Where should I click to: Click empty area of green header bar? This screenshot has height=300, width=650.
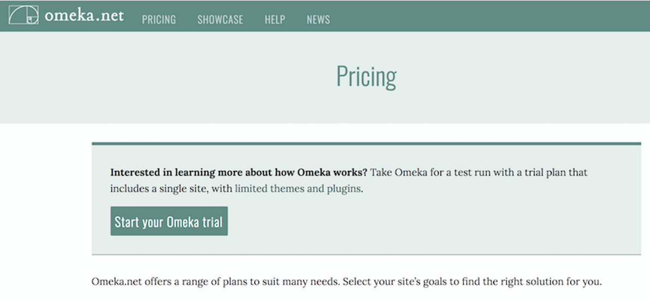click(491, 15)
